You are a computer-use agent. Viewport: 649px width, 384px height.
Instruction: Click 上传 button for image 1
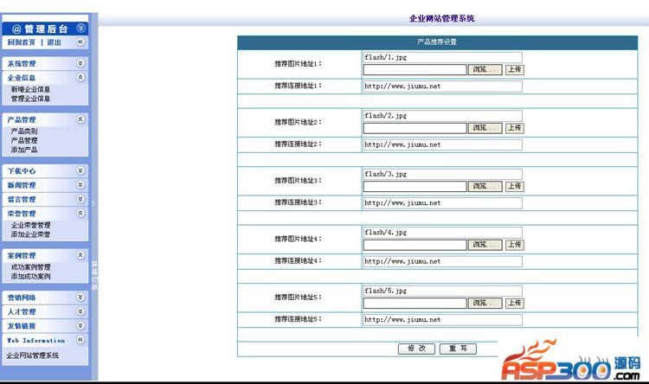click(x=515, y=69)
